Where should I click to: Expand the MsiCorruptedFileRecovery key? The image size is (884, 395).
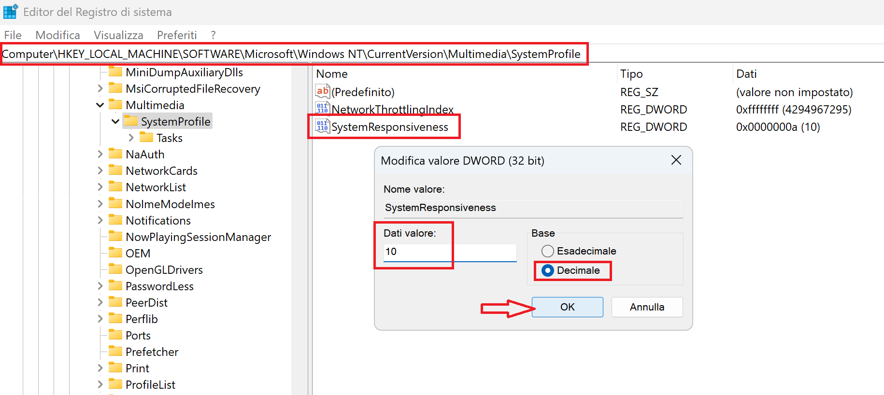(100, 88)
